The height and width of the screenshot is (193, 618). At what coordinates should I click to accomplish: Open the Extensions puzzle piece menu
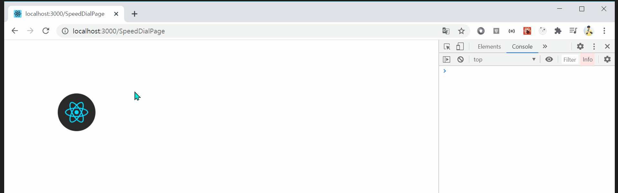coord(558,31)
